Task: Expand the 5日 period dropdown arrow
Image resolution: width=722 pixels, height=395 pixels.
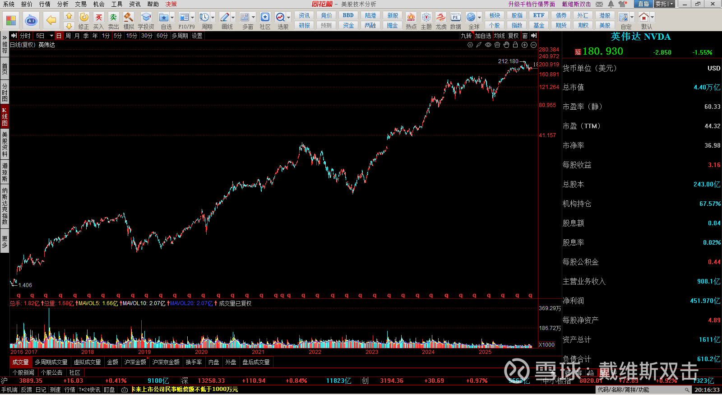Action: click(x=51, y=36)
